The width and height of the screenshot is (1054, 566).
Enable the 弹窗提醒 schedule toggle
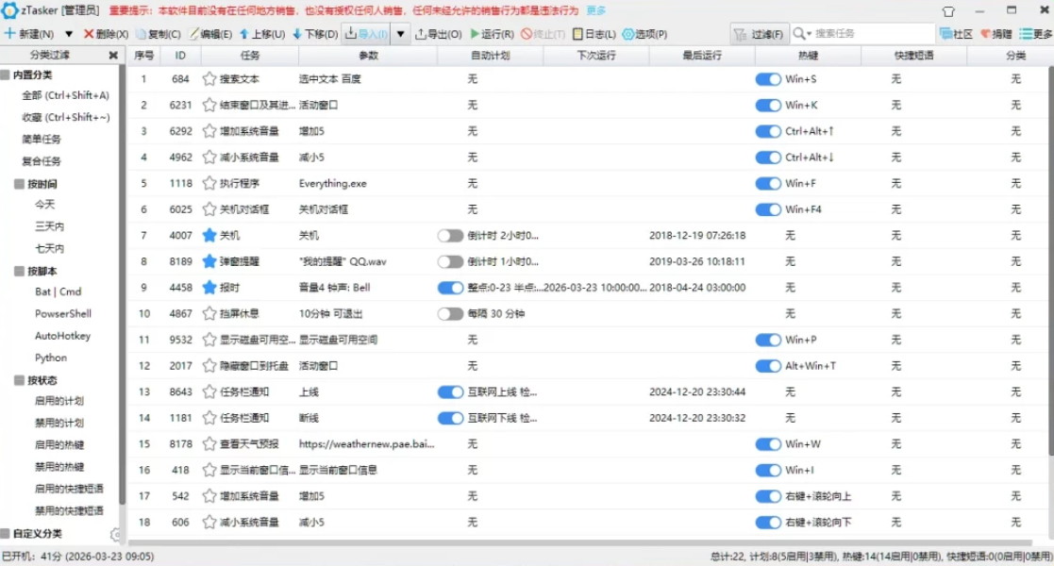click(450, 261)
